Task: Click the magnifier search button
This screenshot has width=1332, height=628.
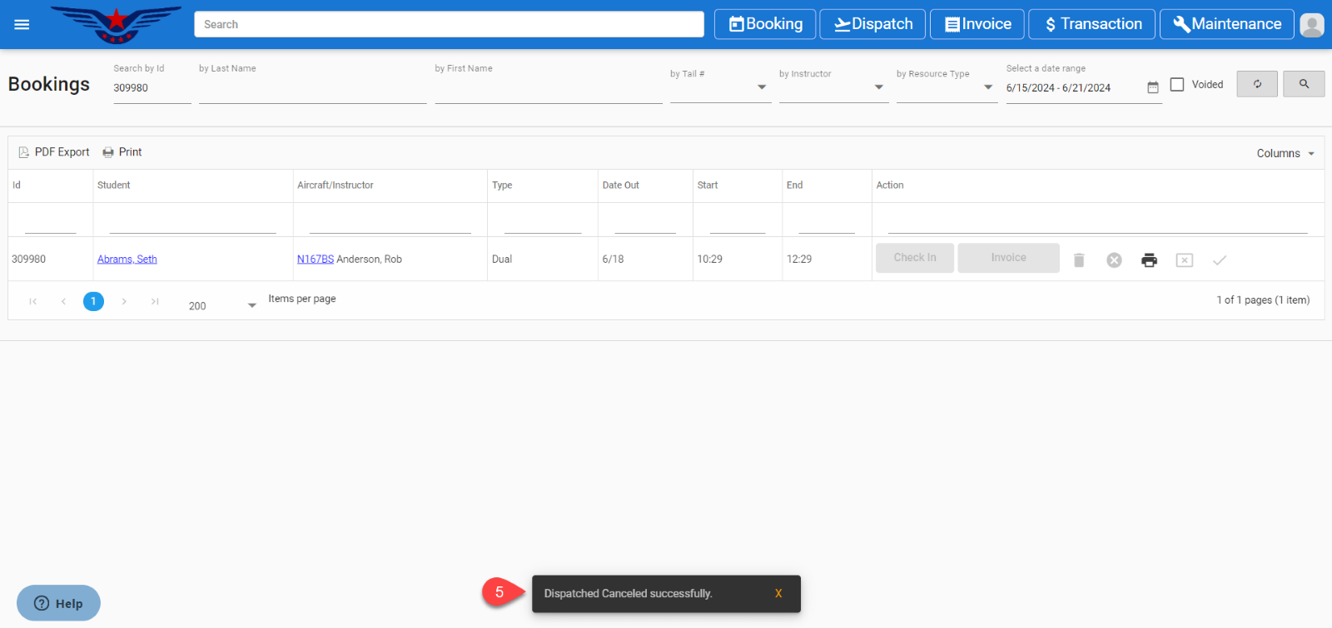Action: [x=1304, y=84]
